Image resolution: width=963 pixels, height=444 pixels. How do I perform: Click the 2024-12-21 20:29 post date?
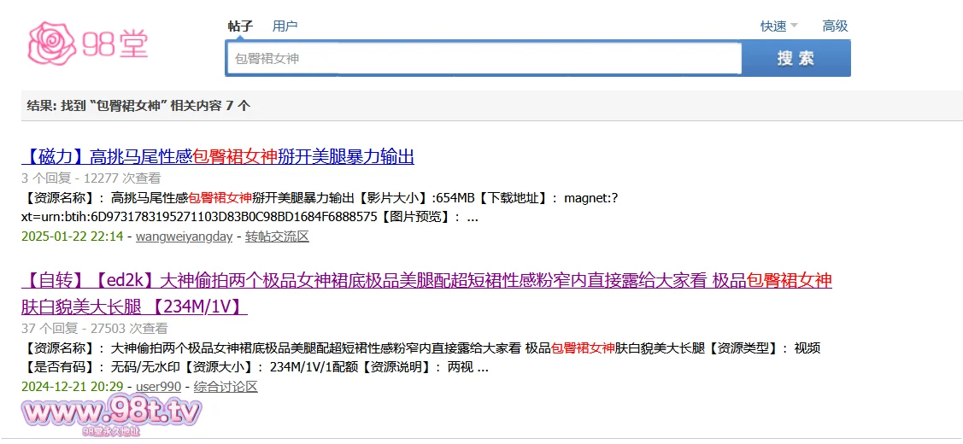[73, 387]
